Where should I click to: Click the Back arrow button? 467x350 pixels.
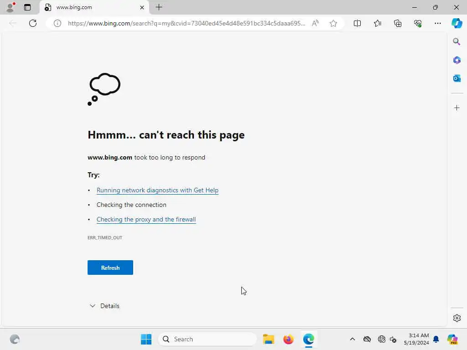coord(13,23)
